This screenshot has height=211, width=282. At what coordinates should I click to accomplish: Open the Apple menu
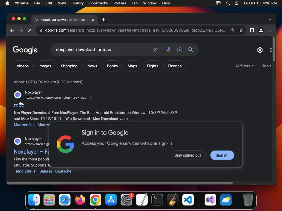7,3
